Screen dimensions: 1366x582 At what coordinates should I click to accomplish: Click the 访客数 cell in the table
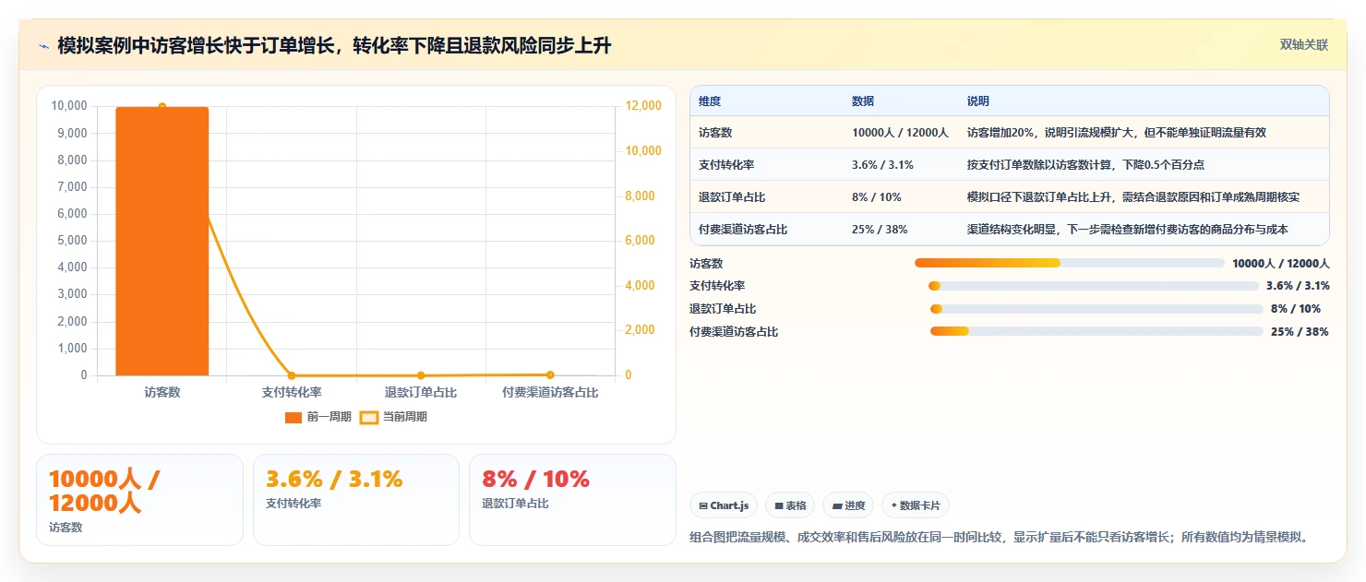[x=715, y=133]
